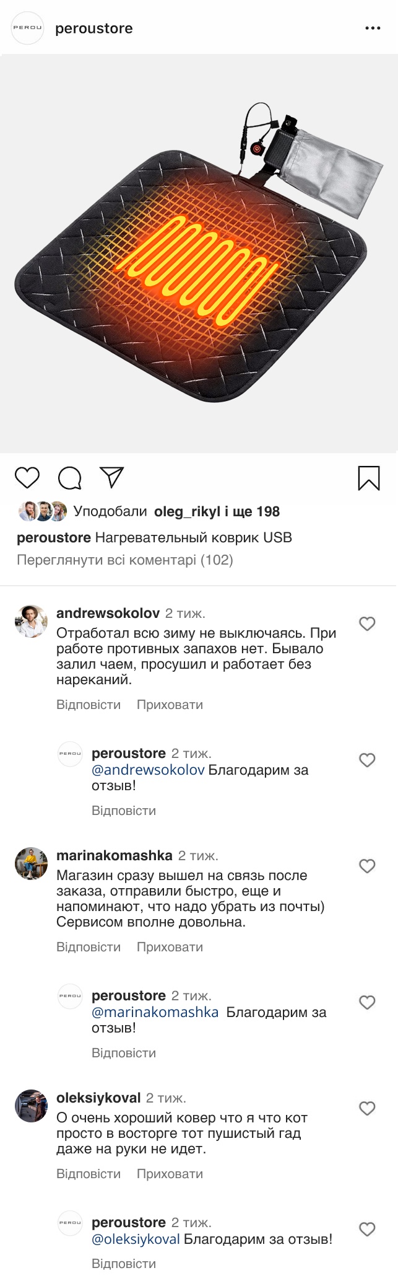Like the peroustore post with heart icon
This screenshot has width=398, height=1286.
point(27,478)
